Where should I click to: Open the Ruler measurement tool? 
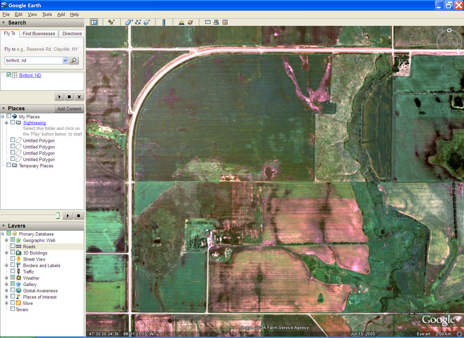(x=164, y=22)
